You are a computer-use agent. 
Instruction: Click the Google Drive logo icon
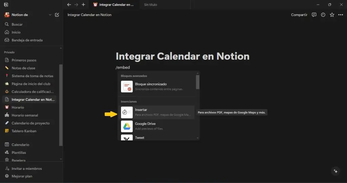127,127
